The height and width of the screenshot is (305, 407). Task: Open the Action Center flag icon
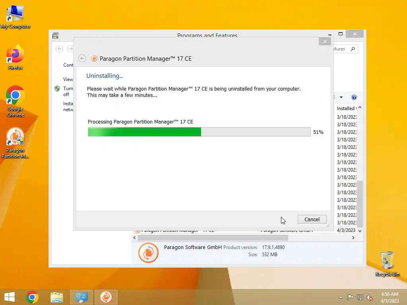point(350,297)
